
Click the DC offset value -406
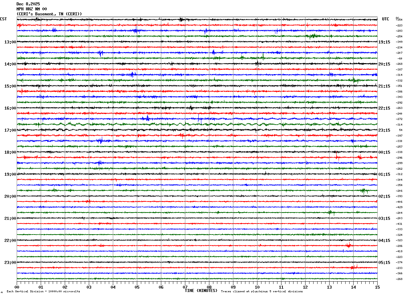click(x=399, y=202)
